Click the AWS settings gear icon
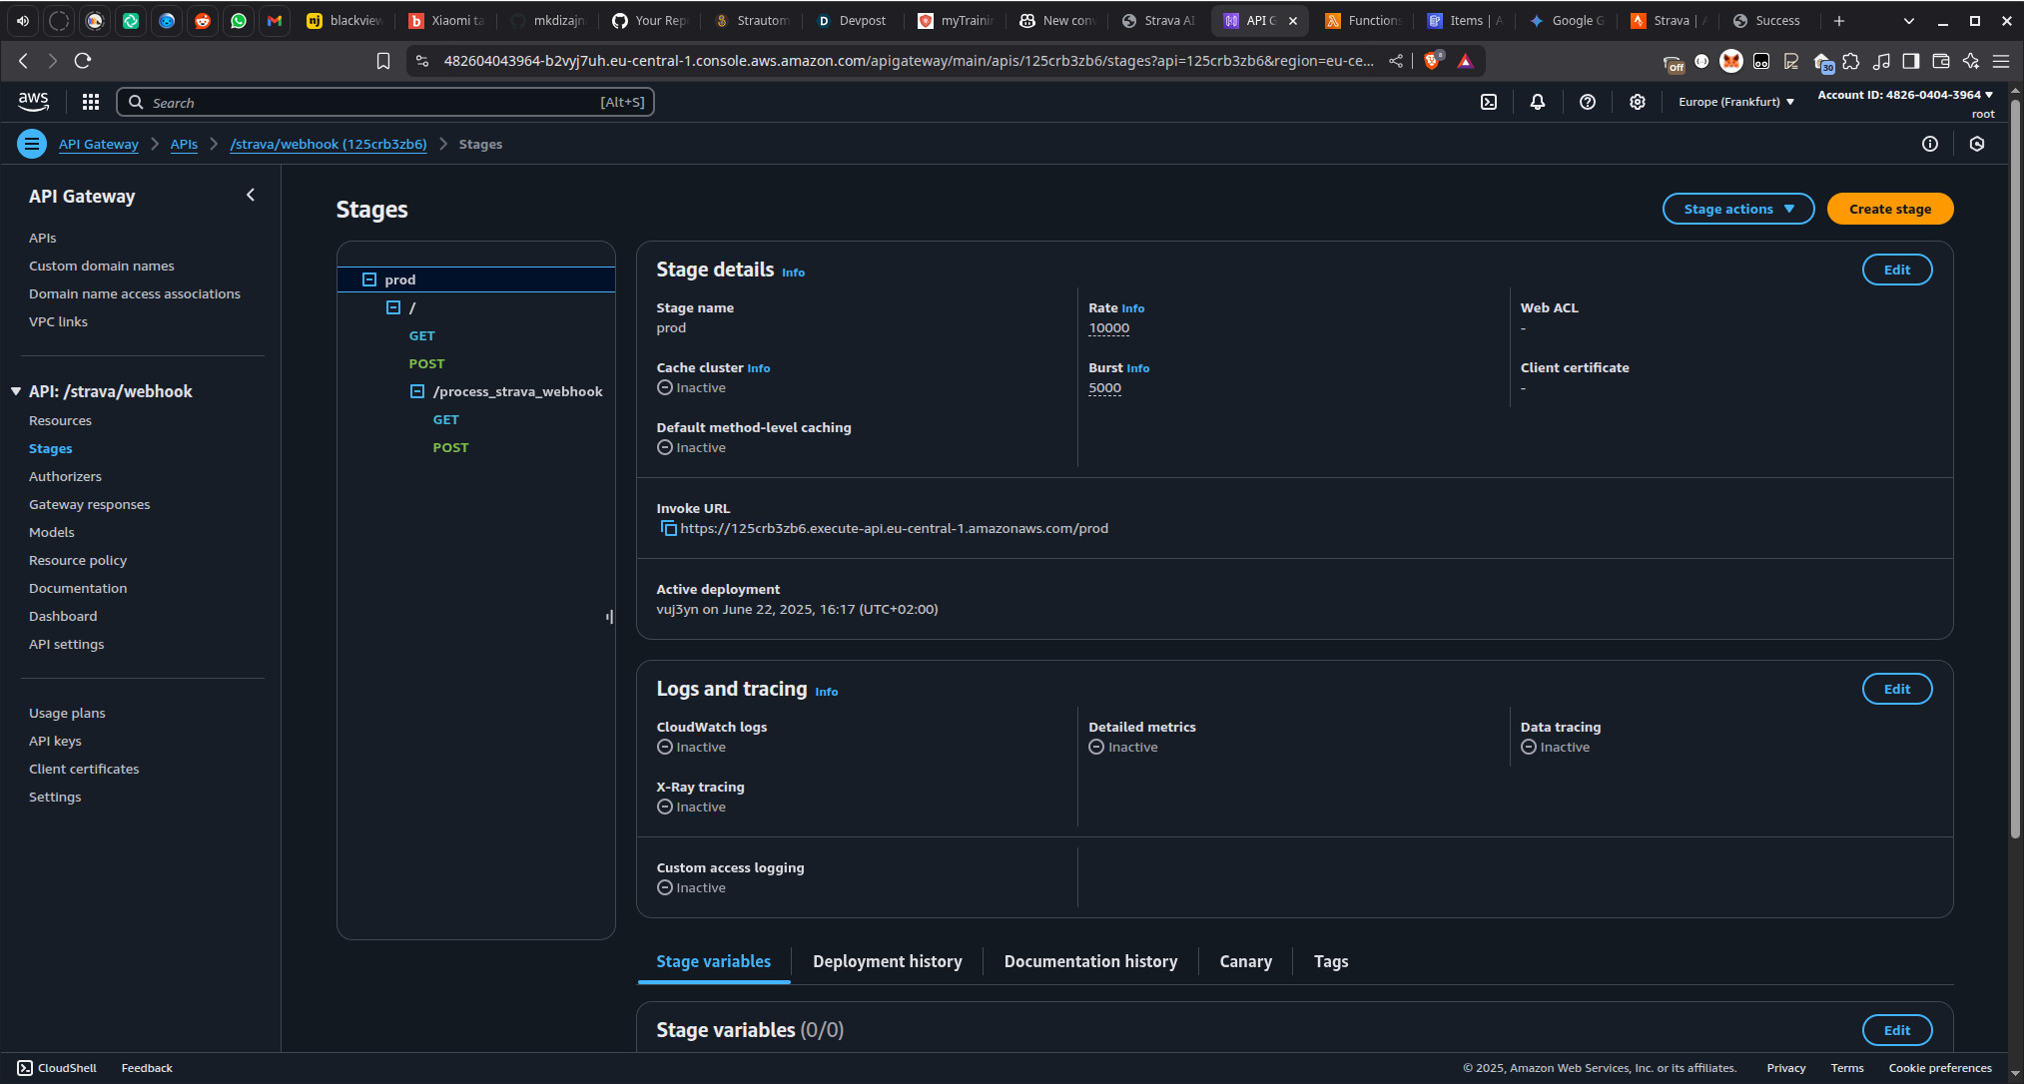2024x1084 pixels. pos(1638,102)
